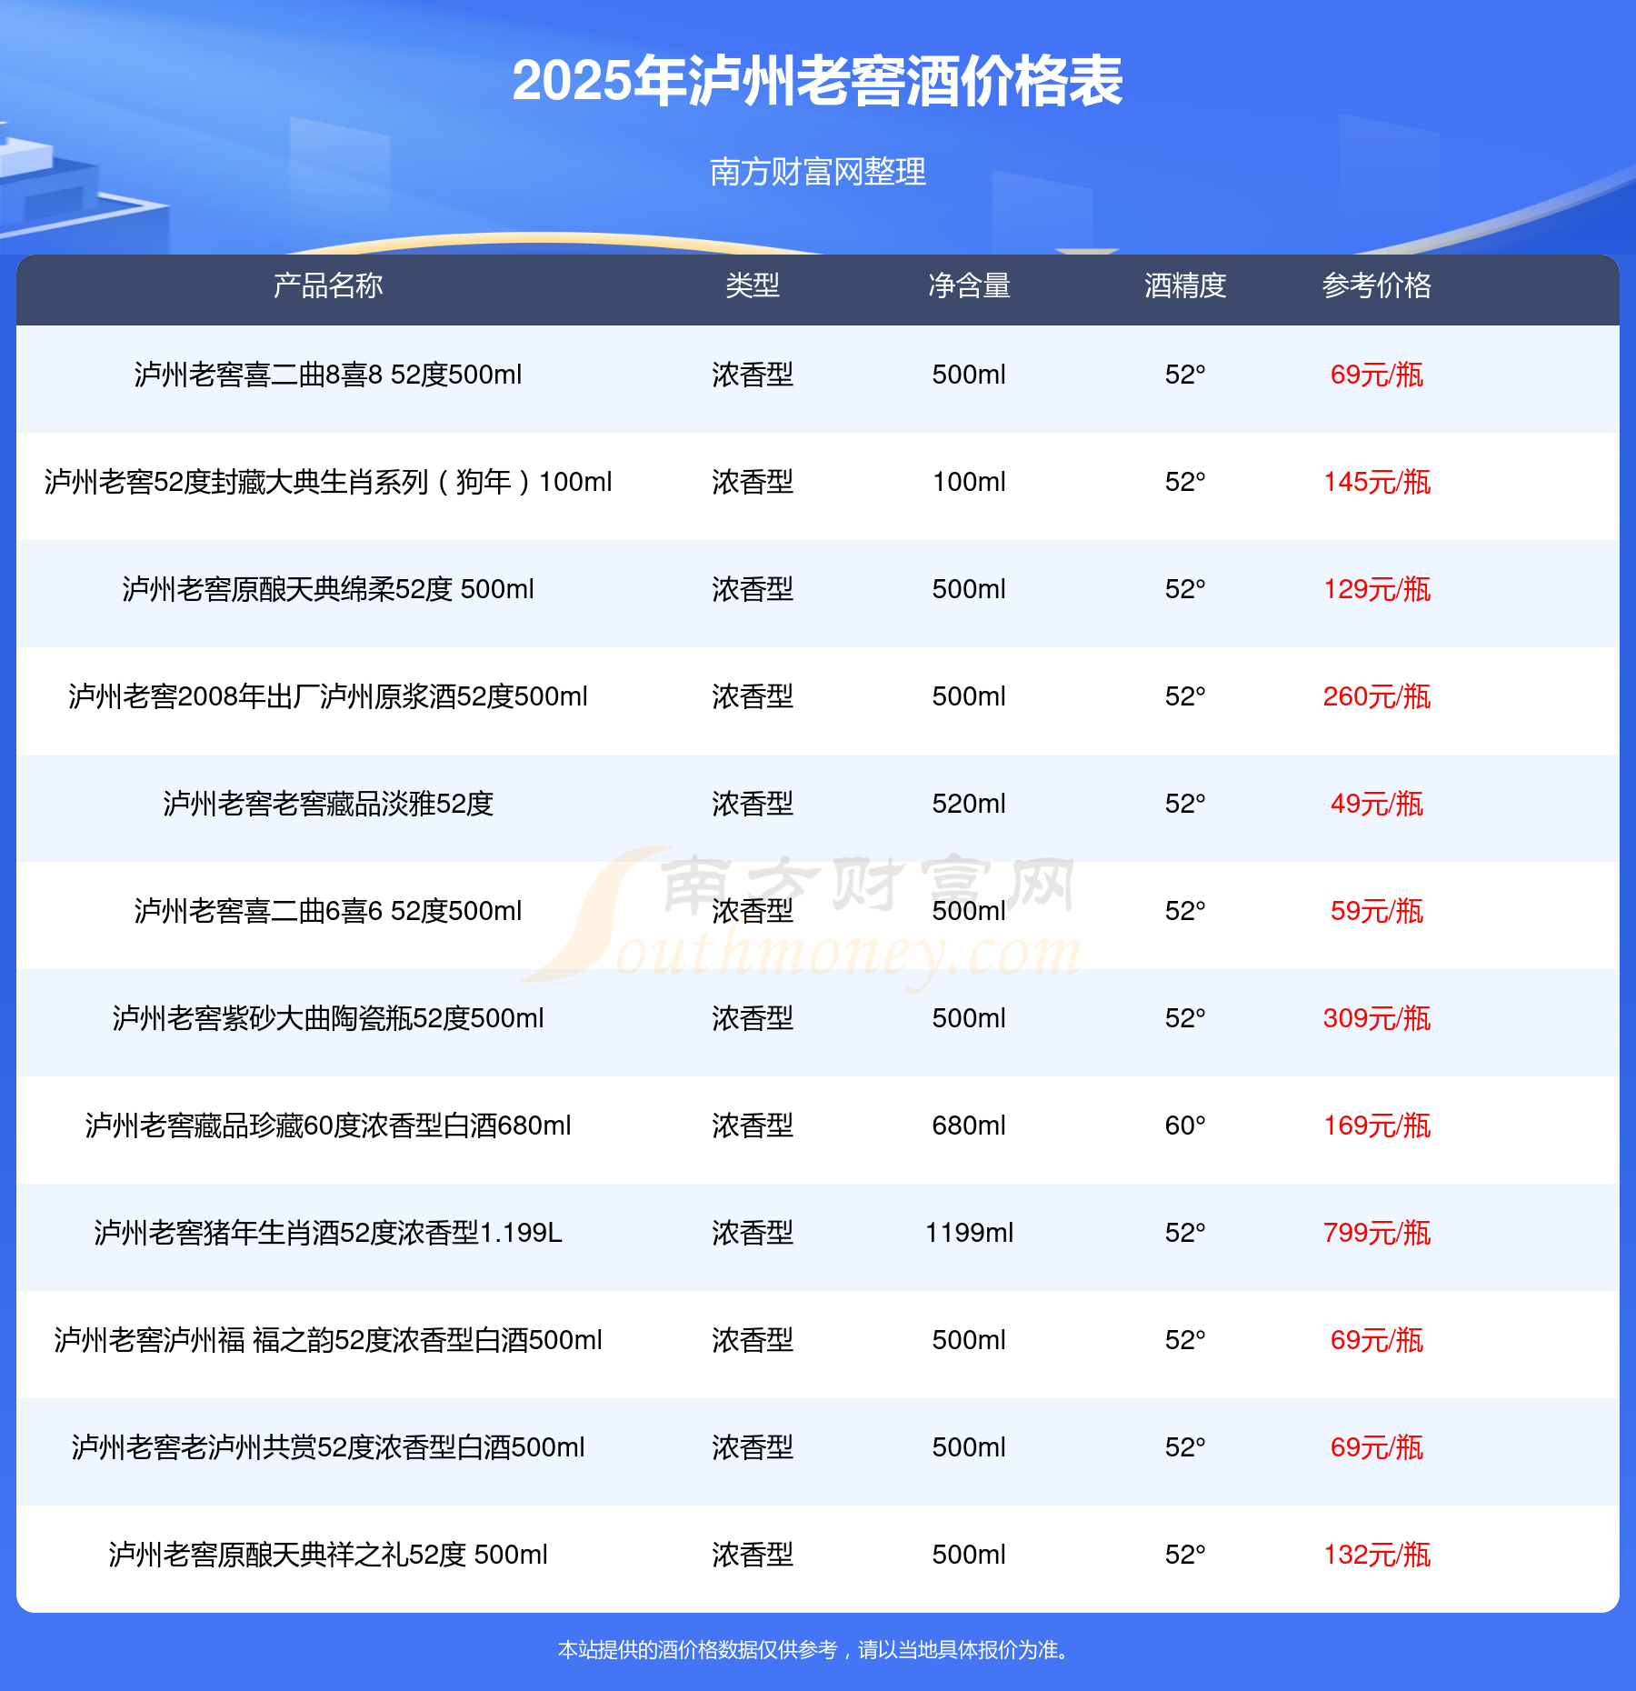
Task: Click the 52° cell in the 喜二曲8喜8 row
Action: point(1185,375)
